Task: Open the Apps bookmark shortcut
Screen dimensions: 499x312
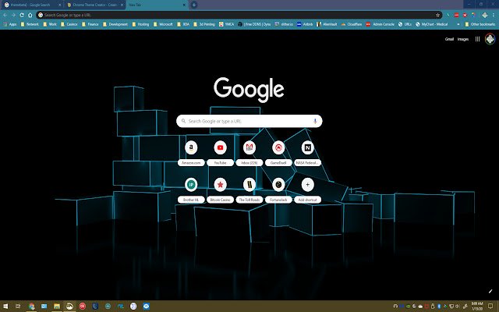Action: (x=9, y=24)
